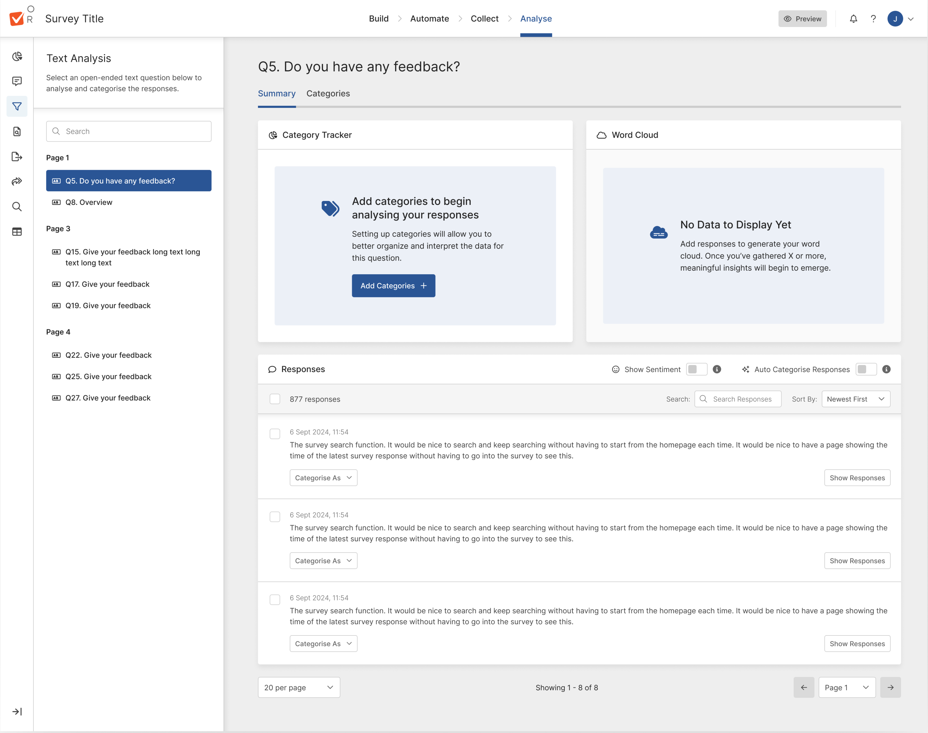Screen dimensions: 928x733
Task: Select Q15. Give your feedback long text
Action: coord(129,257)
